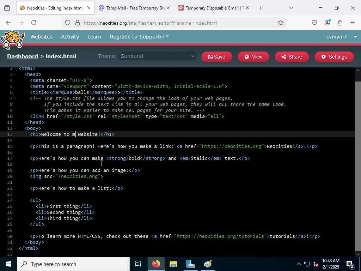Open Task View on taskbar
The height and width of the screenshot is (271, 361).
138,264
